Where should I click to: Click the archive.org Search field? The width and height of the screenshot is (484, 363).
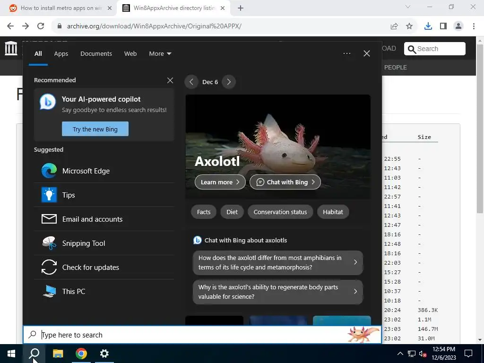pyautogui.click(x=435, y=49)
